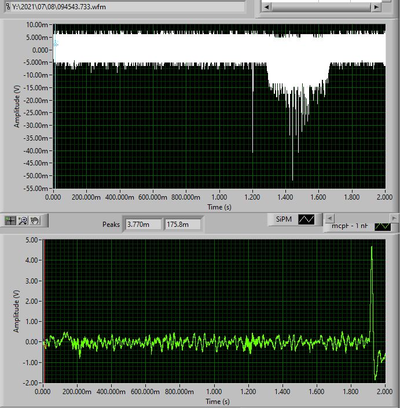Click the green spike peak in lower graph
400x408 pixels.
(372, 247)
